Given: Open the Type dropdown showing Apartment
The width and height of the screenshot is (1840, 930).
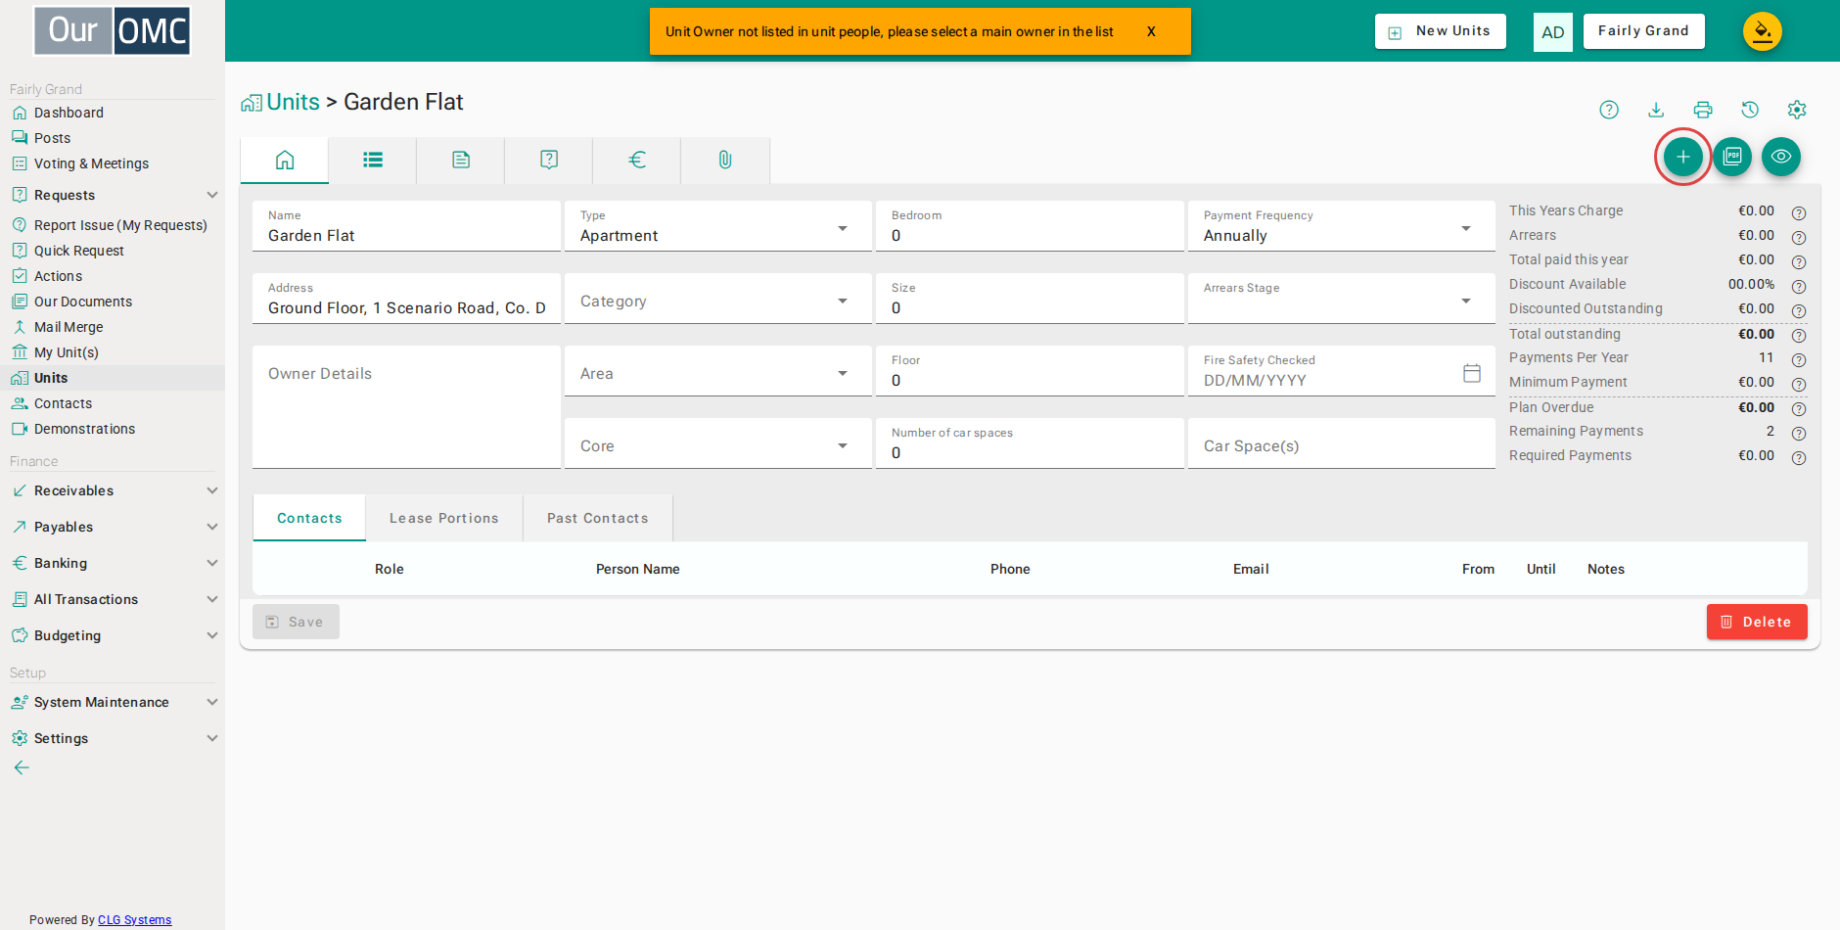Looking at the screenshot, I should tap(718, 226).
